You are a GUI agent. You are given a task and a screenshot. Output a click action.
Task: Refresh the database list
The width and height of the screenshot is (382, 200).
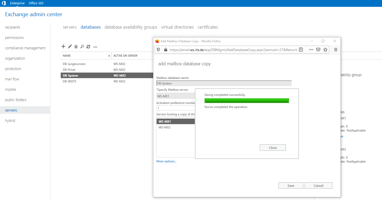[x=88, y=47]
